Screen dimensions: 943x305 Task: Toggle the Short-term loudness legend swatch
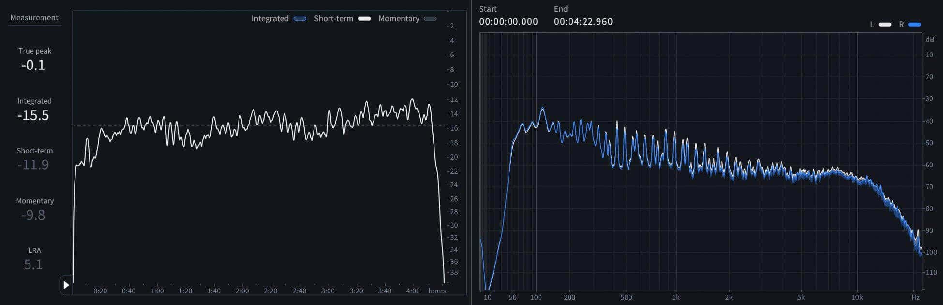364,19
